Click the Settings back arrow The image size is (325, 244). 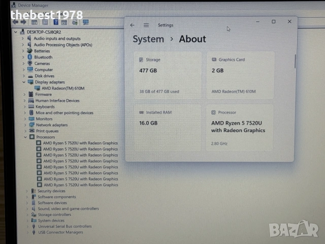click(133, 25)
